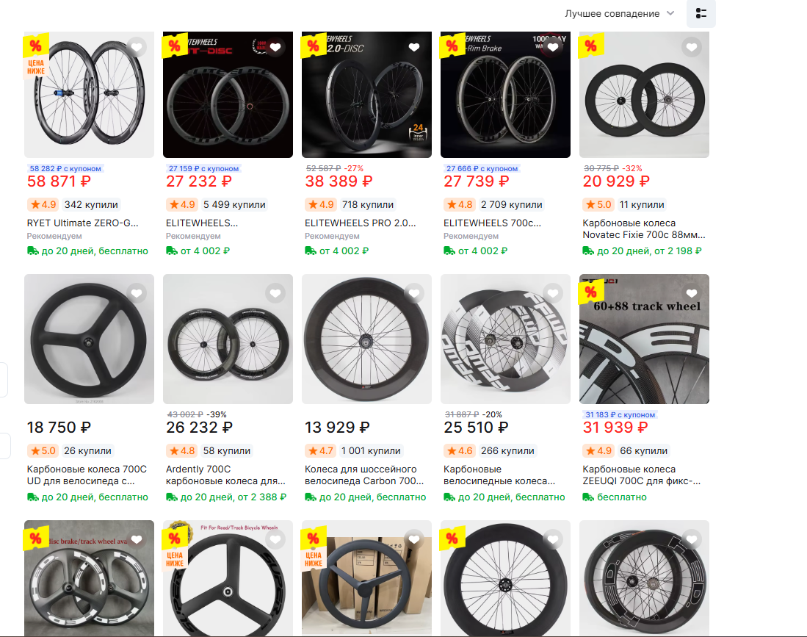Switch to list view layout icon
Image resolution: width=807 pixels, height=637 pixels.
click(x=701, y=13)
